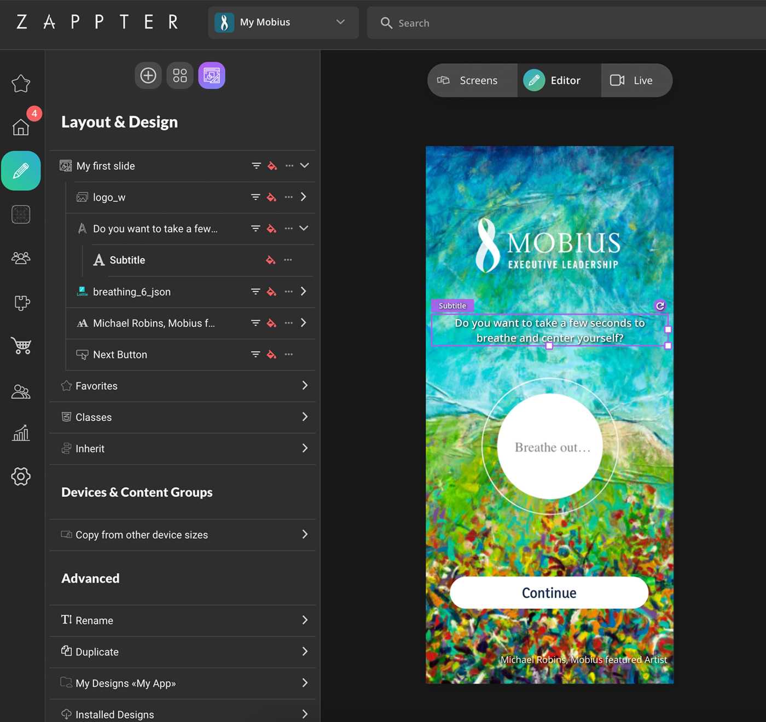
Task: Select the Next Button tree item
Action: pos(120,355)
